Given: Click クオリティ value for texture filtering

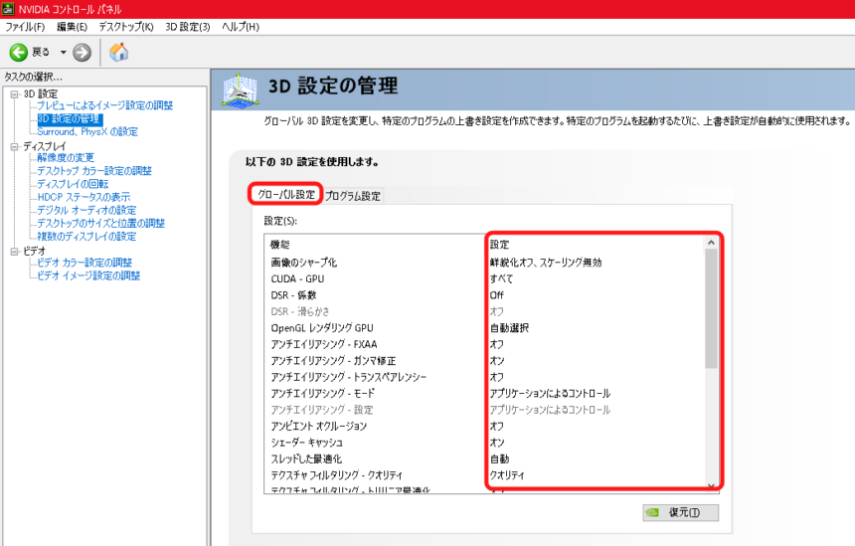Looking at the screenshot, I should click(507, 475).
